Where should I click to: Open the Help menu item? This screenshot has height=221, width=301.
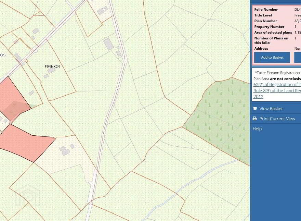point(257,129)
